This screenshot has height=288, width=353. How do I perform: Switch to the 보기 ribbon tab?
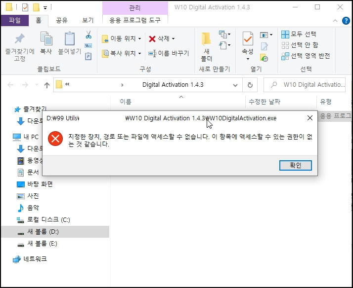click(x=88, y=20)
